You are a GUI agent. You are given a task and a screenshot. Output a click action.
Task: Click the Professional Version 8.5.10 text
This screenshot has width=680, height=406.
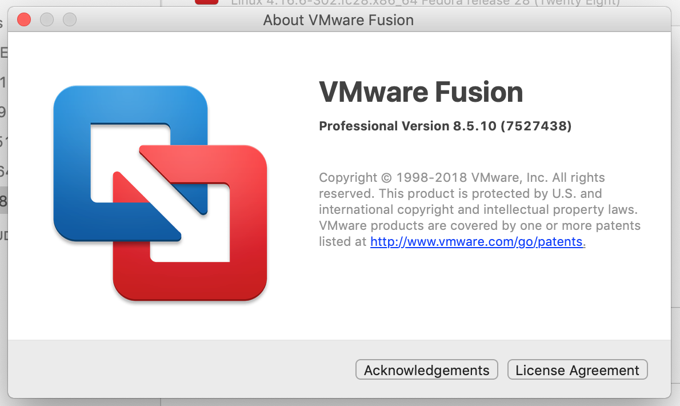click(x=407, y=126)
